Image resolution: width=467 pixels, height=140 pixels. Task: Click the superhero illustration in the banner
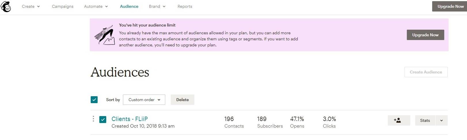point(104,35)
